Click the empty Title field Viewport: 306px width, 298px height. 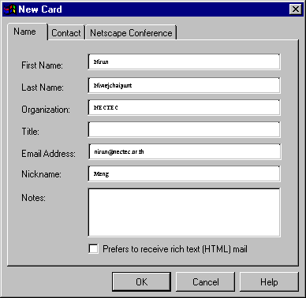click(x=184, y=129)
